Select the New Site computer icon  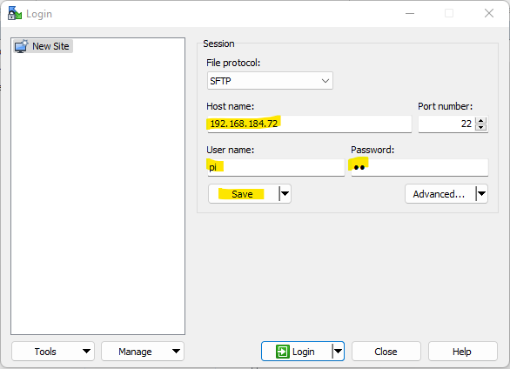pos(22,46)
